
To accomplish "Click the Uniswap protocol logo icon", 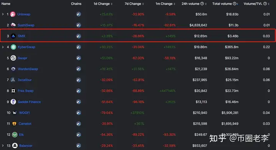I will (13, 14).
